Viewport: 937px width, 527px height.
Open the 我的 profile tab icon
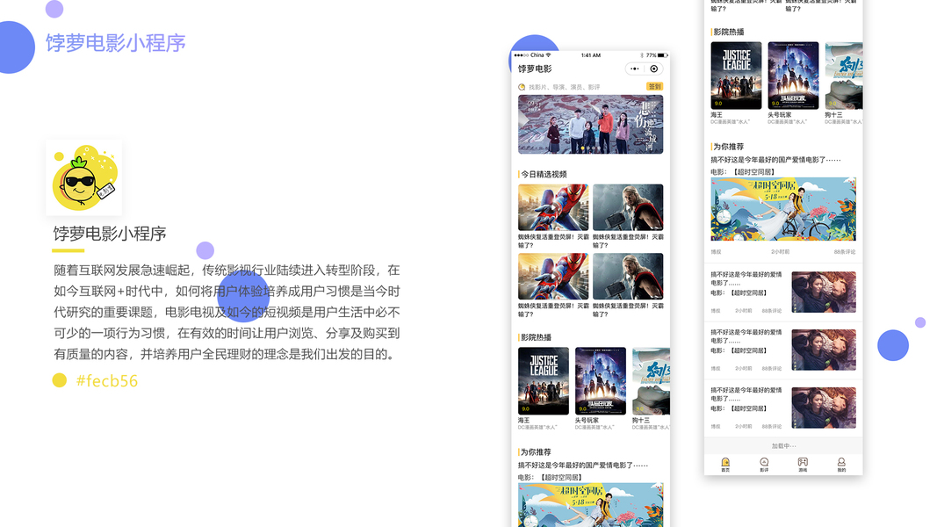840,462
